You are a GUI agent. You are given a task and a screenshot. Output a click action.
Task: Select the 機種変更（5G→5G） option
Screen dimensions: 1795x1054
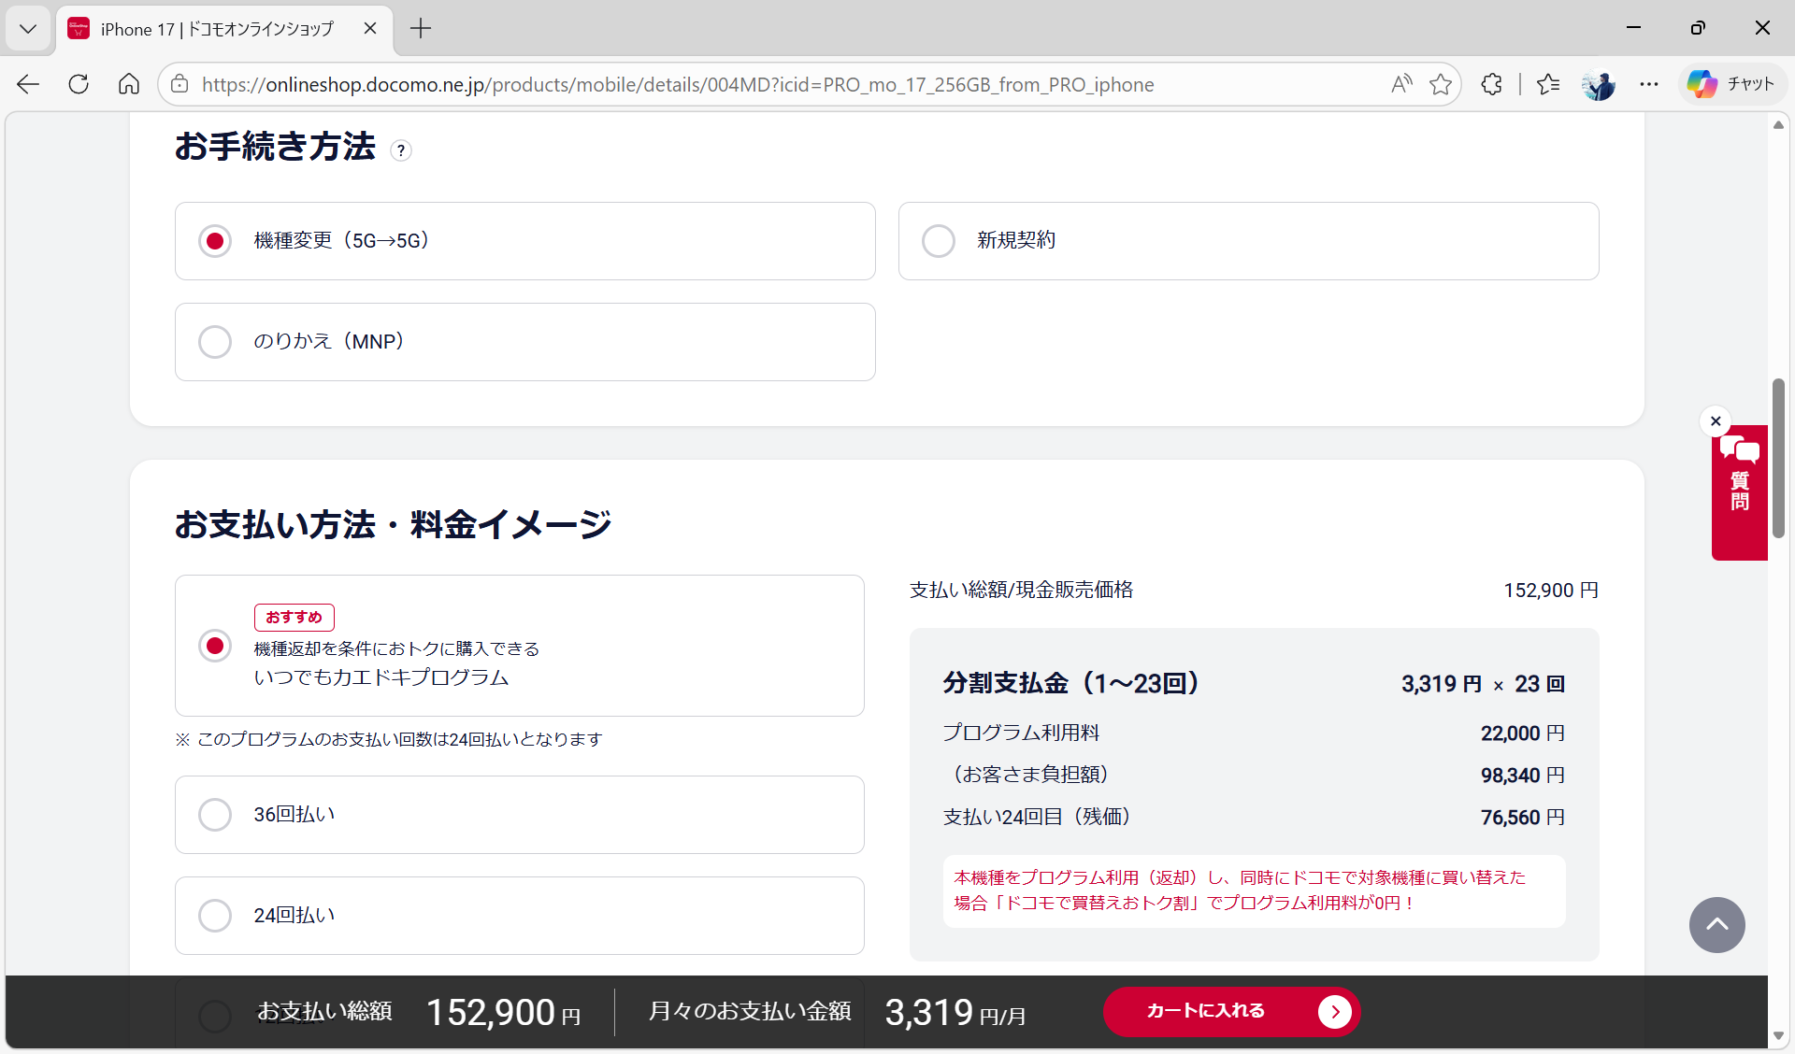point(215,240)
